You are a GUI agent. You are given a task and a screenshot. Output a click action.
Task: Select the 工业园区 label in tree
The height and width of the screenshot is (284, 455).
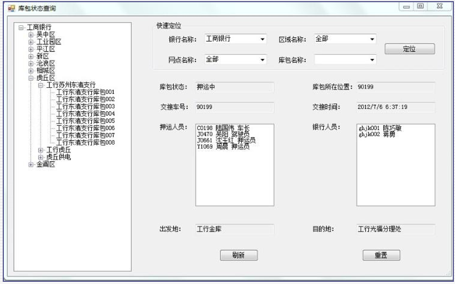pyautogui.click(x=49, y=42)
